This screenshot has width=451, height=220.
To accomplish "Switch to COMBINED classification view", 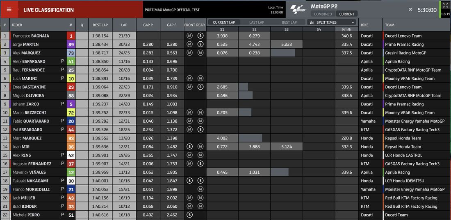I will pos(323,14).
